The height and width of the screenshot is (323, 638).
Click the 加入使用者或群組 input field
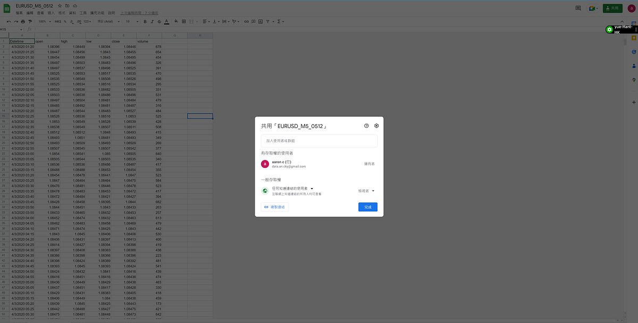319,140
